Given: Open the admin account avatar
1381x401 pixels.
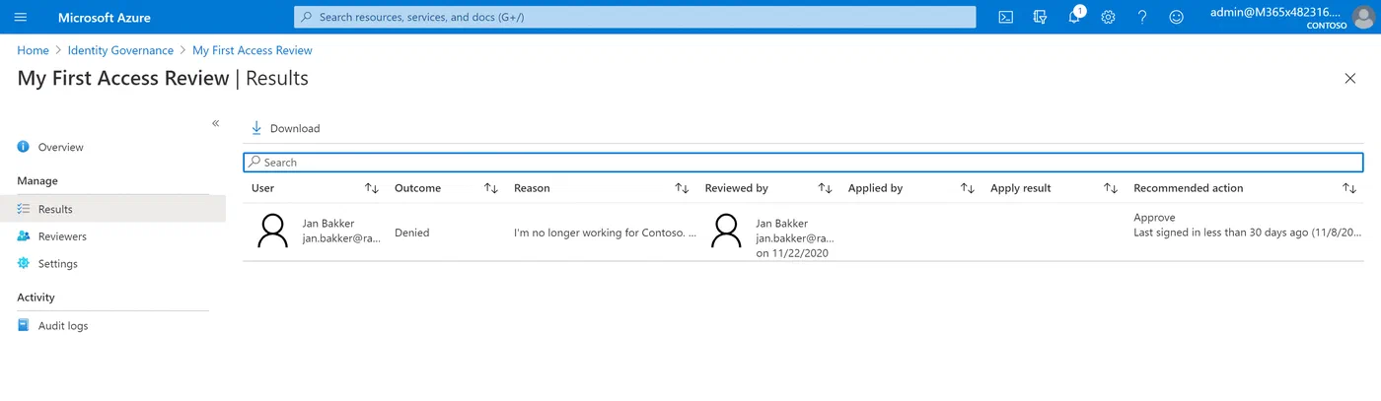Looking at the screenshot, I should (x=1362, y=17).
